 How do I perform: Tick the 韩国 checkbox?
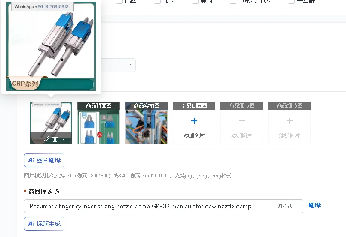pos(157,1)
